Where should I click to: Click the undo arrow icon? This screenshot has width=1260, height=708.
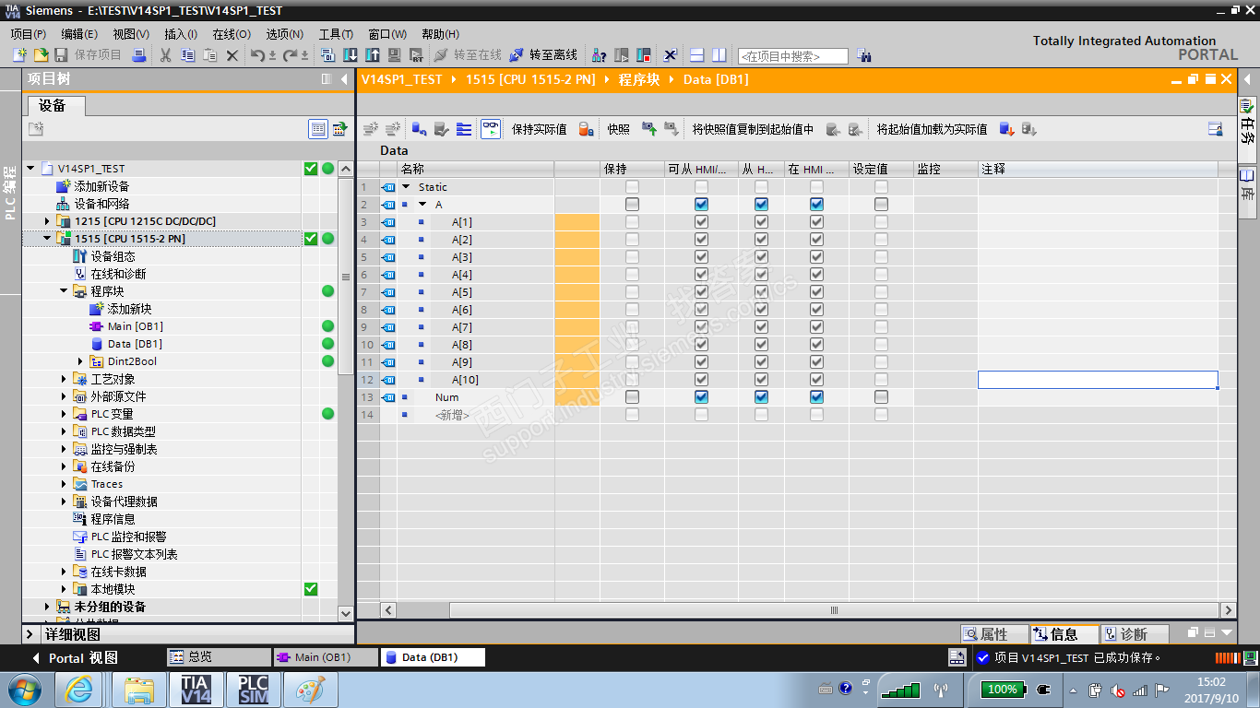(257, 55)
